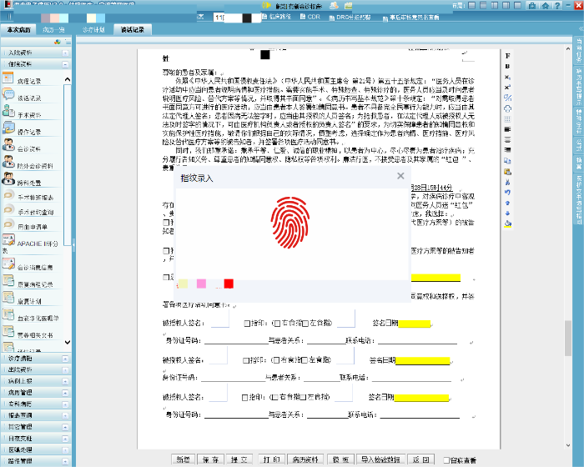Switch to the 本次病历 tab

(18, 30)
